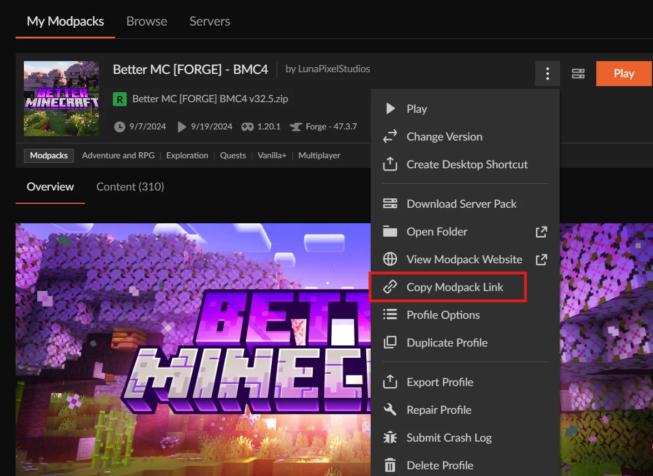Choose Change Version menu entry
This screenshot has width=653, height=476.
(x=465, y=137)
